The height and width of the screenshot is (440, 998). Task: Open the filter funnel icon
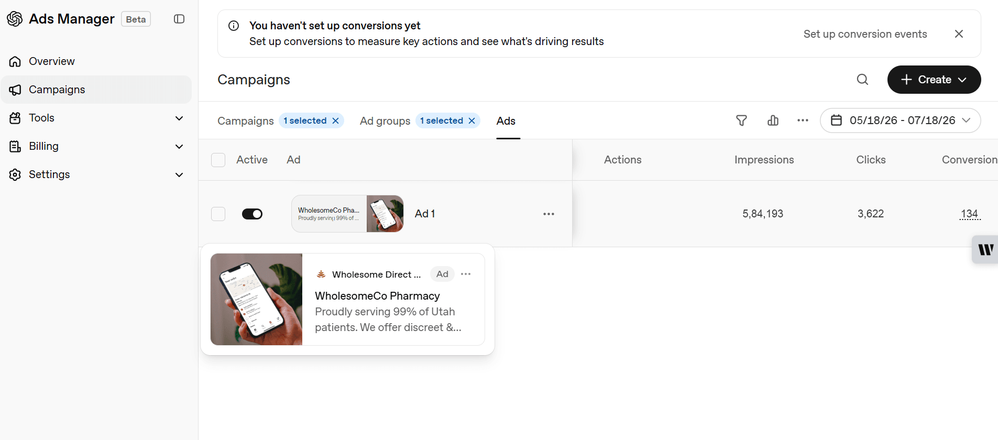[741, 120]
